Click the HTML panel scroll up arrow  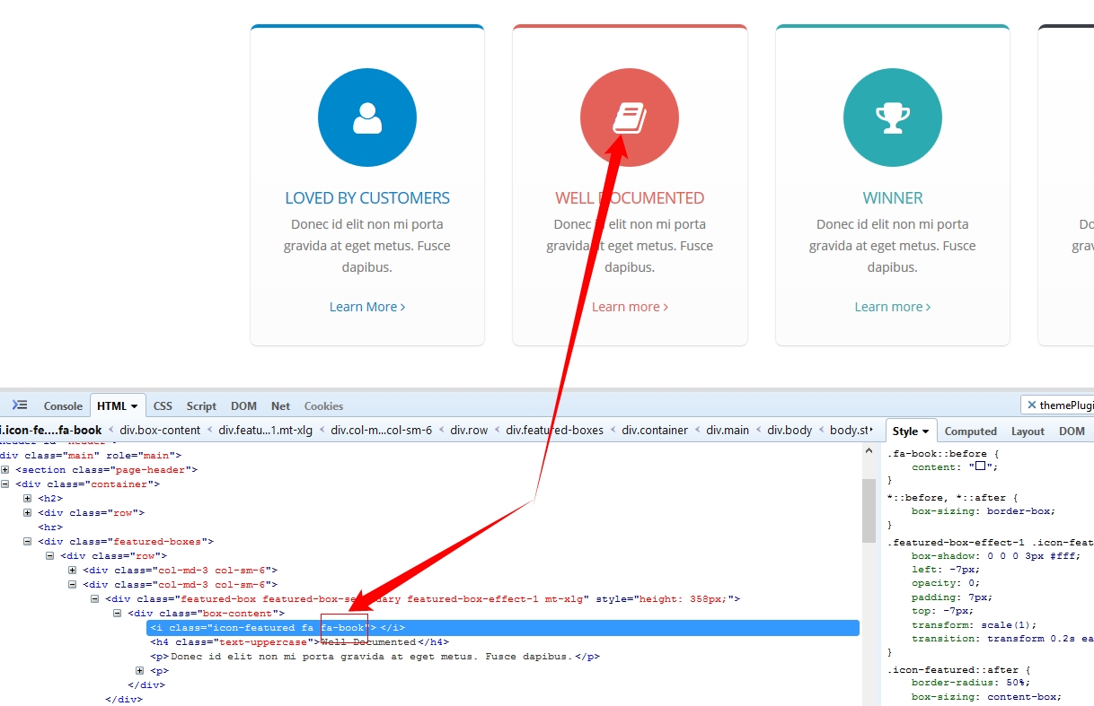[869, 450]
